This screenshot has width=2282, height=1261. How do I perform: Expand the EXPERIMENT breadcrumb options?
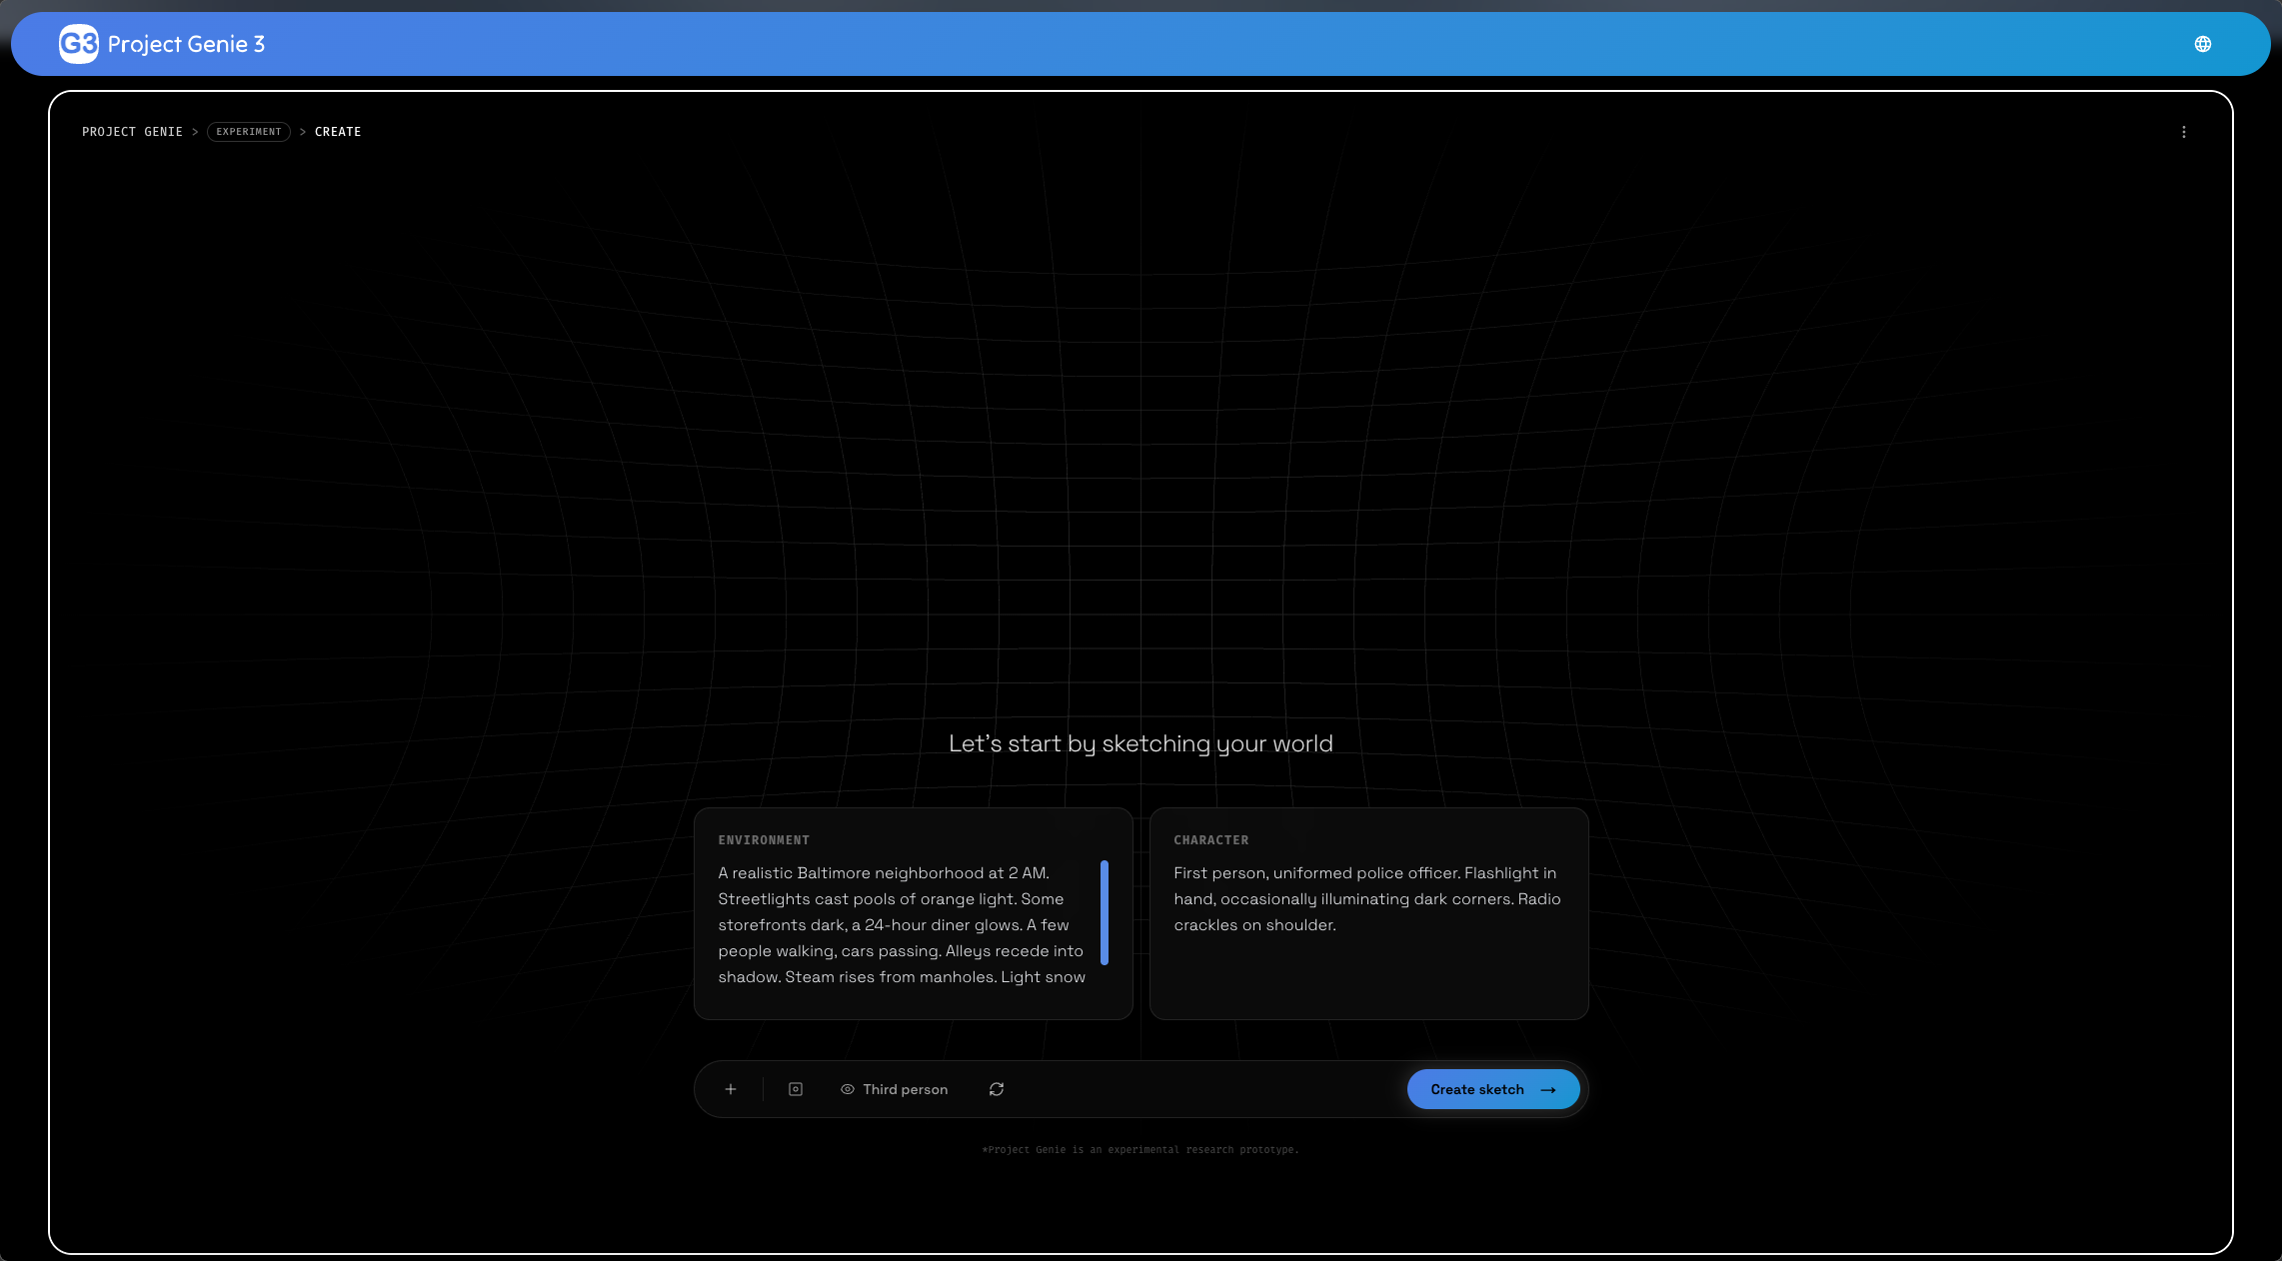(248, 131)
